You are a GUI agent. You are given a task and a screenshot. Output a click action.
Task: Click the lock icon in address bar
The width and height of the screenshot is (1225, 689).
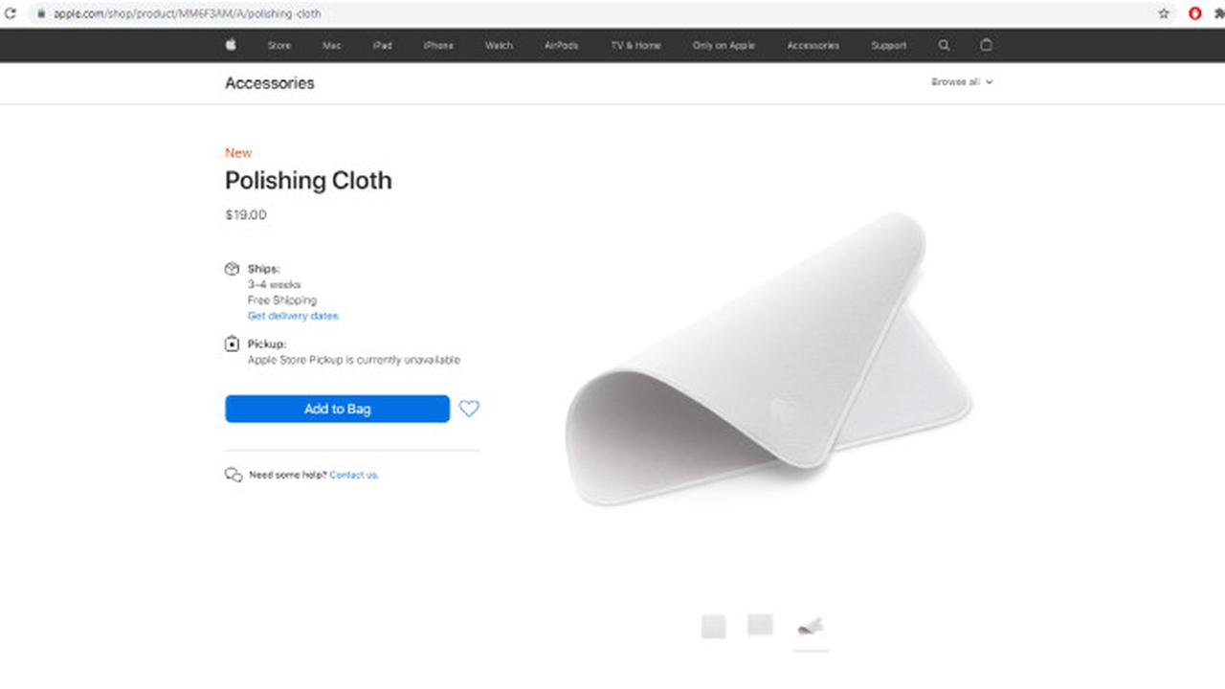[41, 13]
